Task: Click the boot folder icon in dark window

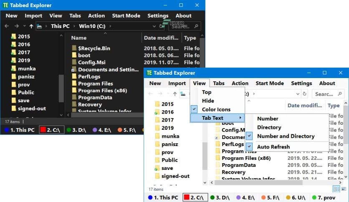Action: pyautogui.click(x=74, y=55)
